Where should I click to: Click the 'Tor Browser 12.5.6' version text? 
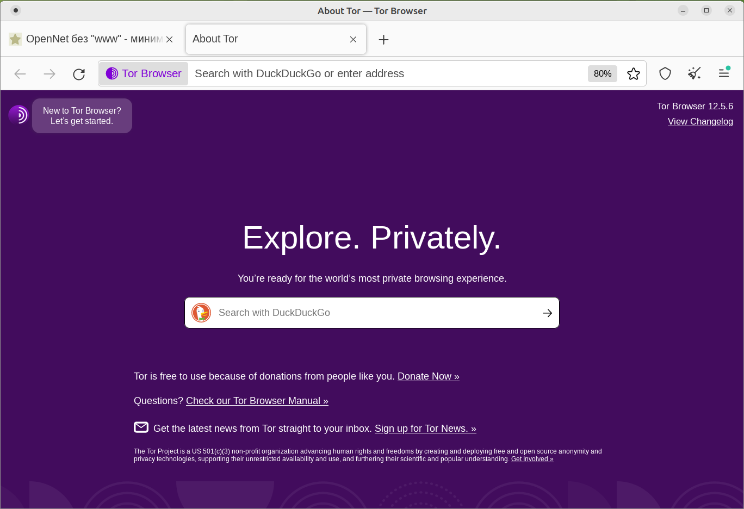(x=695, y=106)
